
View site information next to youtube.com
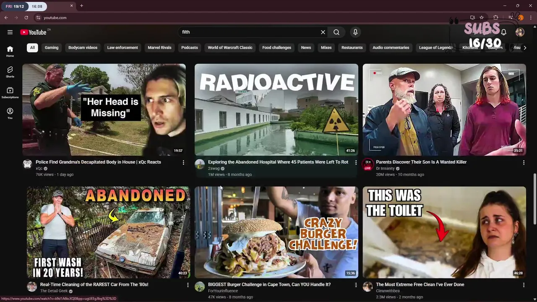(x=38, y=18)
